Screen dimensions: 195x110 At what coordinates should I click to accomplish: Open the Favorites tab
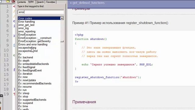[51, 2]
